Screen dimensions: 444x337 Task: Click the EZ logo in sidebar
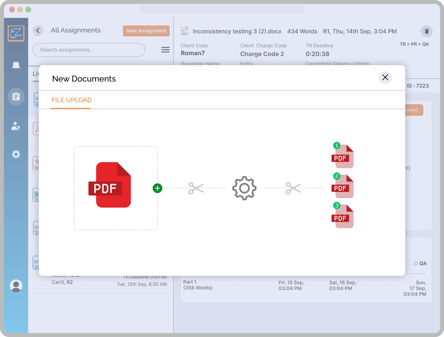[x=16, y=33]
